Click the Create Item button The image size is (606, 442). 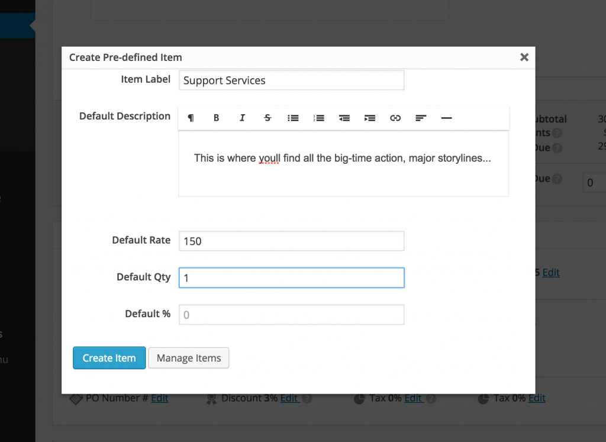click(x=109, y=358)
